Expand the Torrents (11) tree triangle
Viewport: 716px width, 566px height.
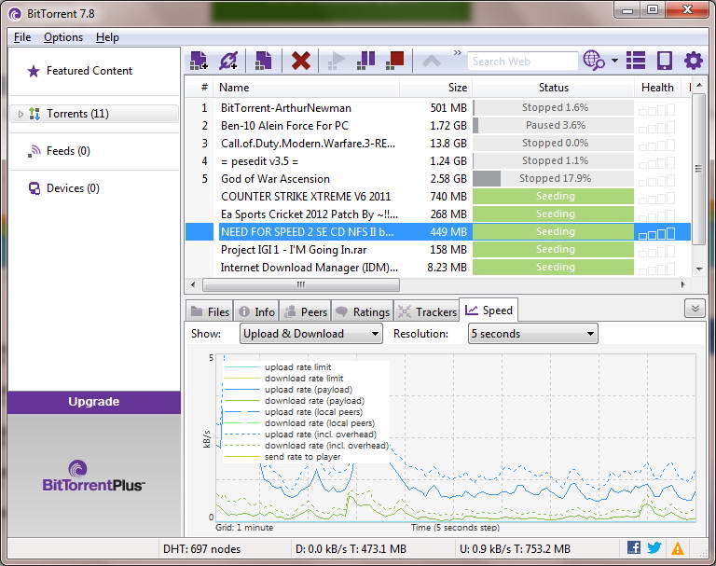pyautogui.click(x=21, y=114)
